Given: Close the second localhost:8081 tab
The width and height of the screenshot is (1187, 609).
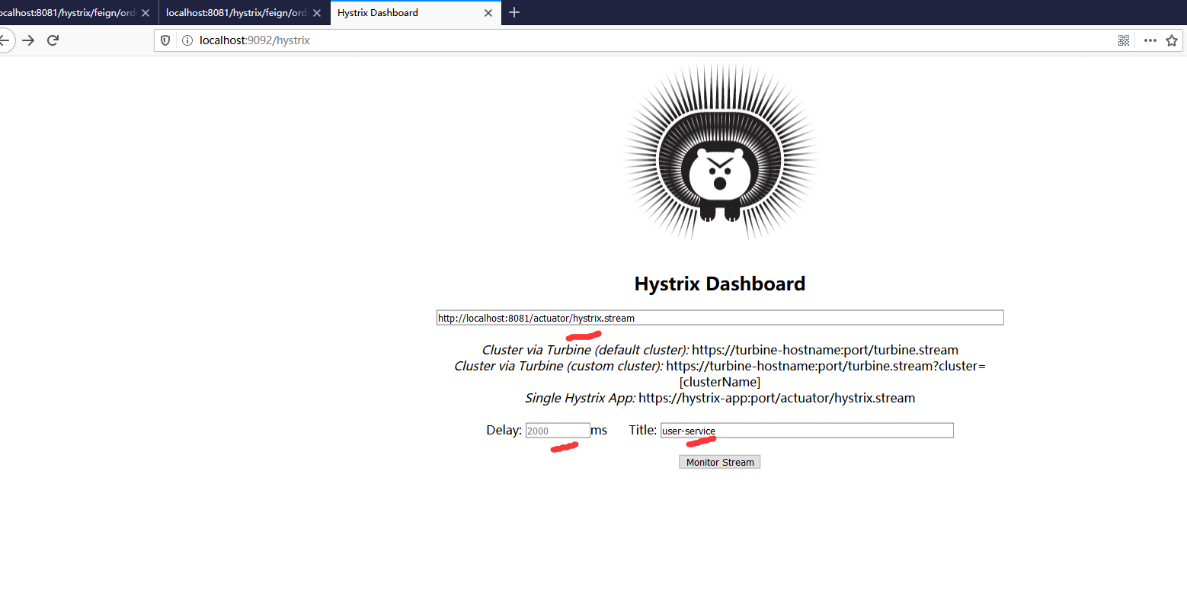Looking at the screenshot, I should (317, 13).
